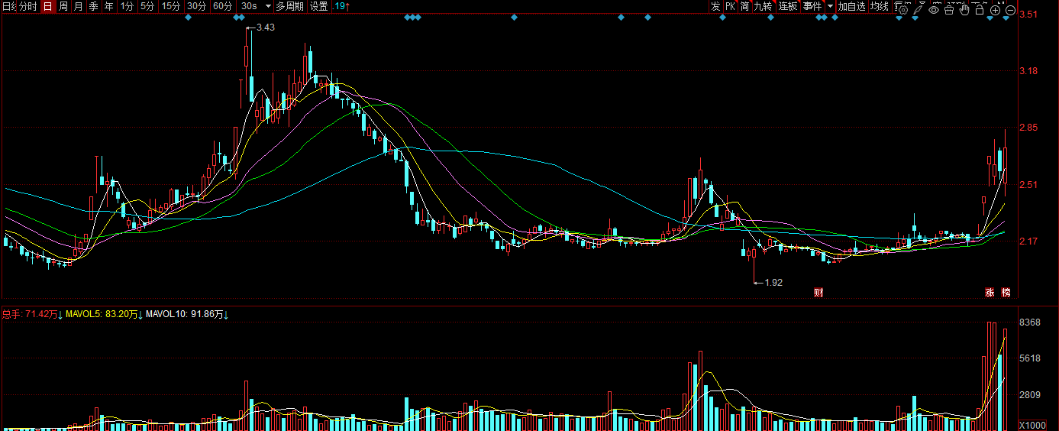
Task: Switch to the 1分 minute chart
Action: 127,6
